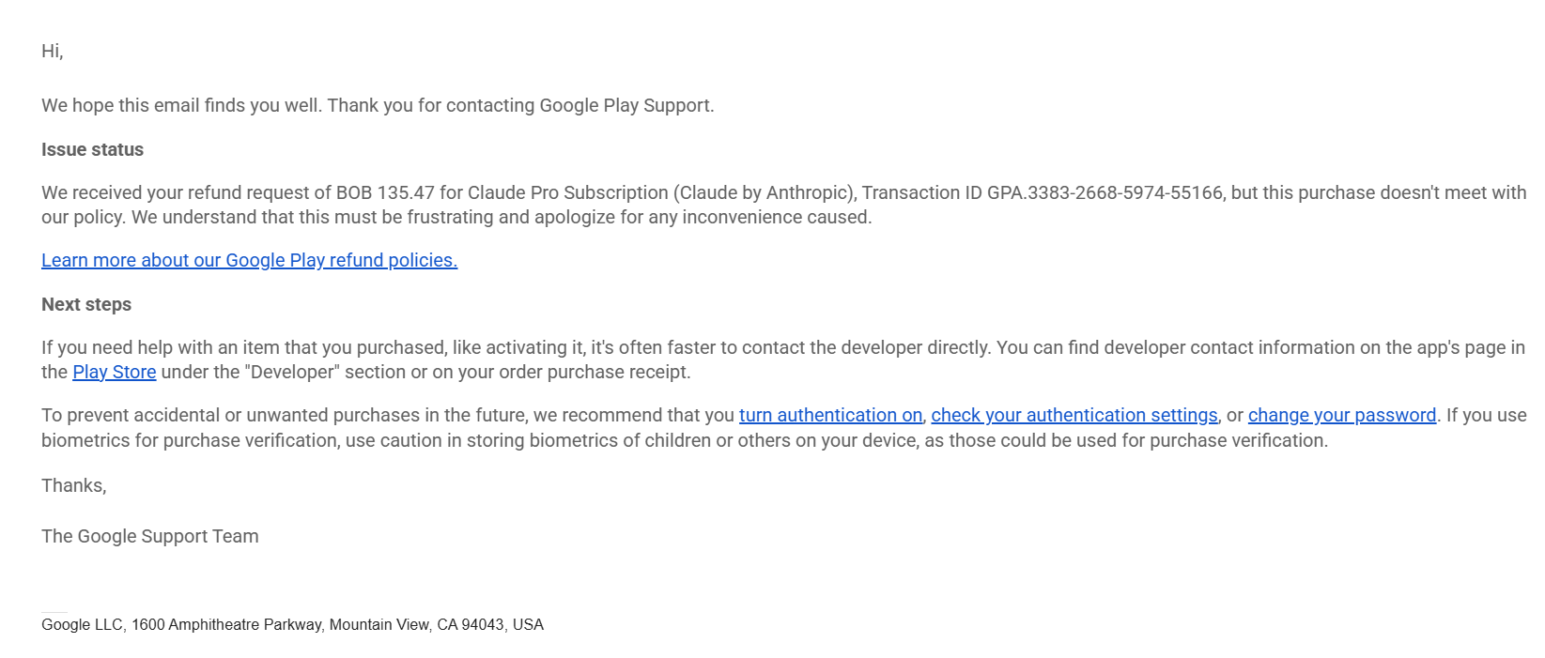The width and height of the screenshot is (1545, 658).
Task: Click the quoted "Developer" section word
Action: (292, 372)
